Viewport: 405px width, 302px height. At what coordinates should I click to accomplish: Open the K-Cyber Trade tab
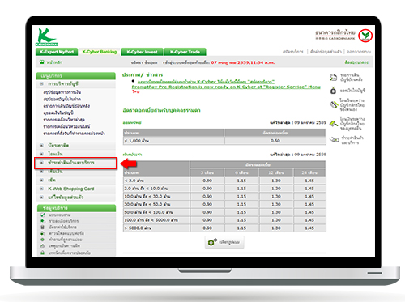(x=185, y=52)
